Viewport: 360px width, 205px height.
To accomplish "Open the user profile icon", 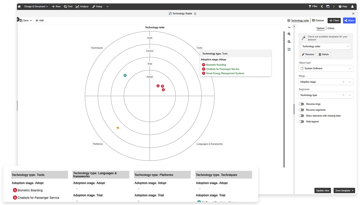I will click(x=352, y=6).
